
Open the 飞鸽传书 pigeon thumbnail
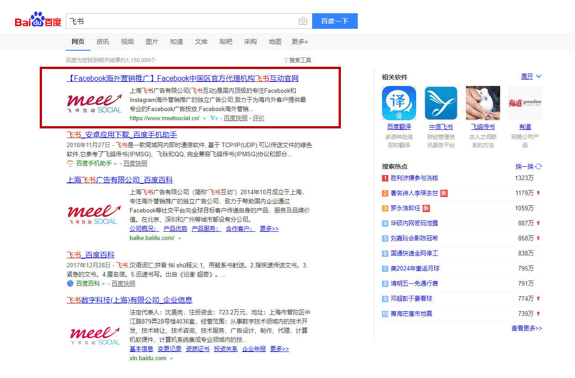483,103
